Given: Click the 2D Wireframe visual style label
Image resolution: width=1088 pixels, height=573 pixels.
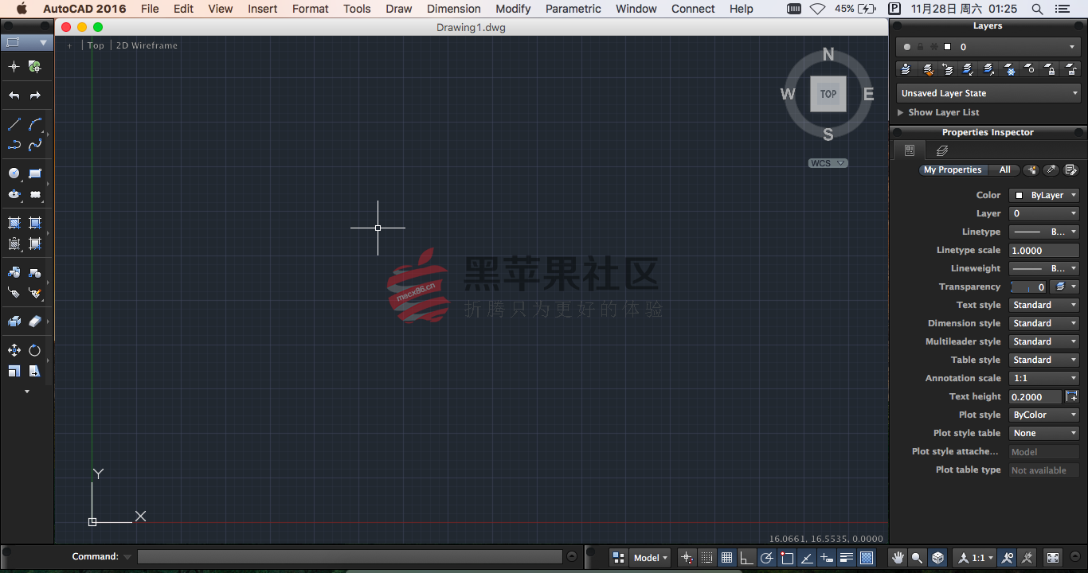Looking at the screenshot, I should (x=147, y=45).
